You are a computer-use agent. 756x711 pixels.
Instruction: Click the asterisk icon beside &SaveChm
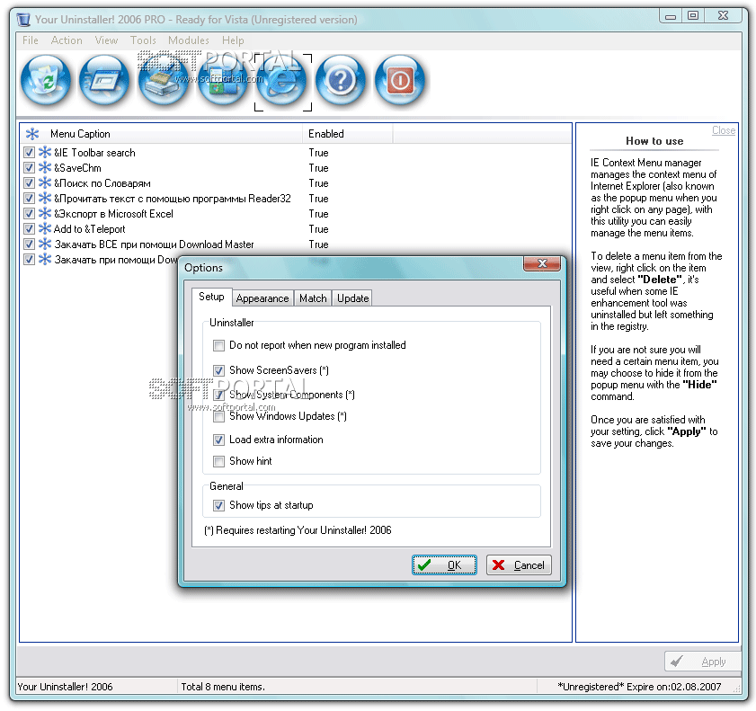[45, 168]
